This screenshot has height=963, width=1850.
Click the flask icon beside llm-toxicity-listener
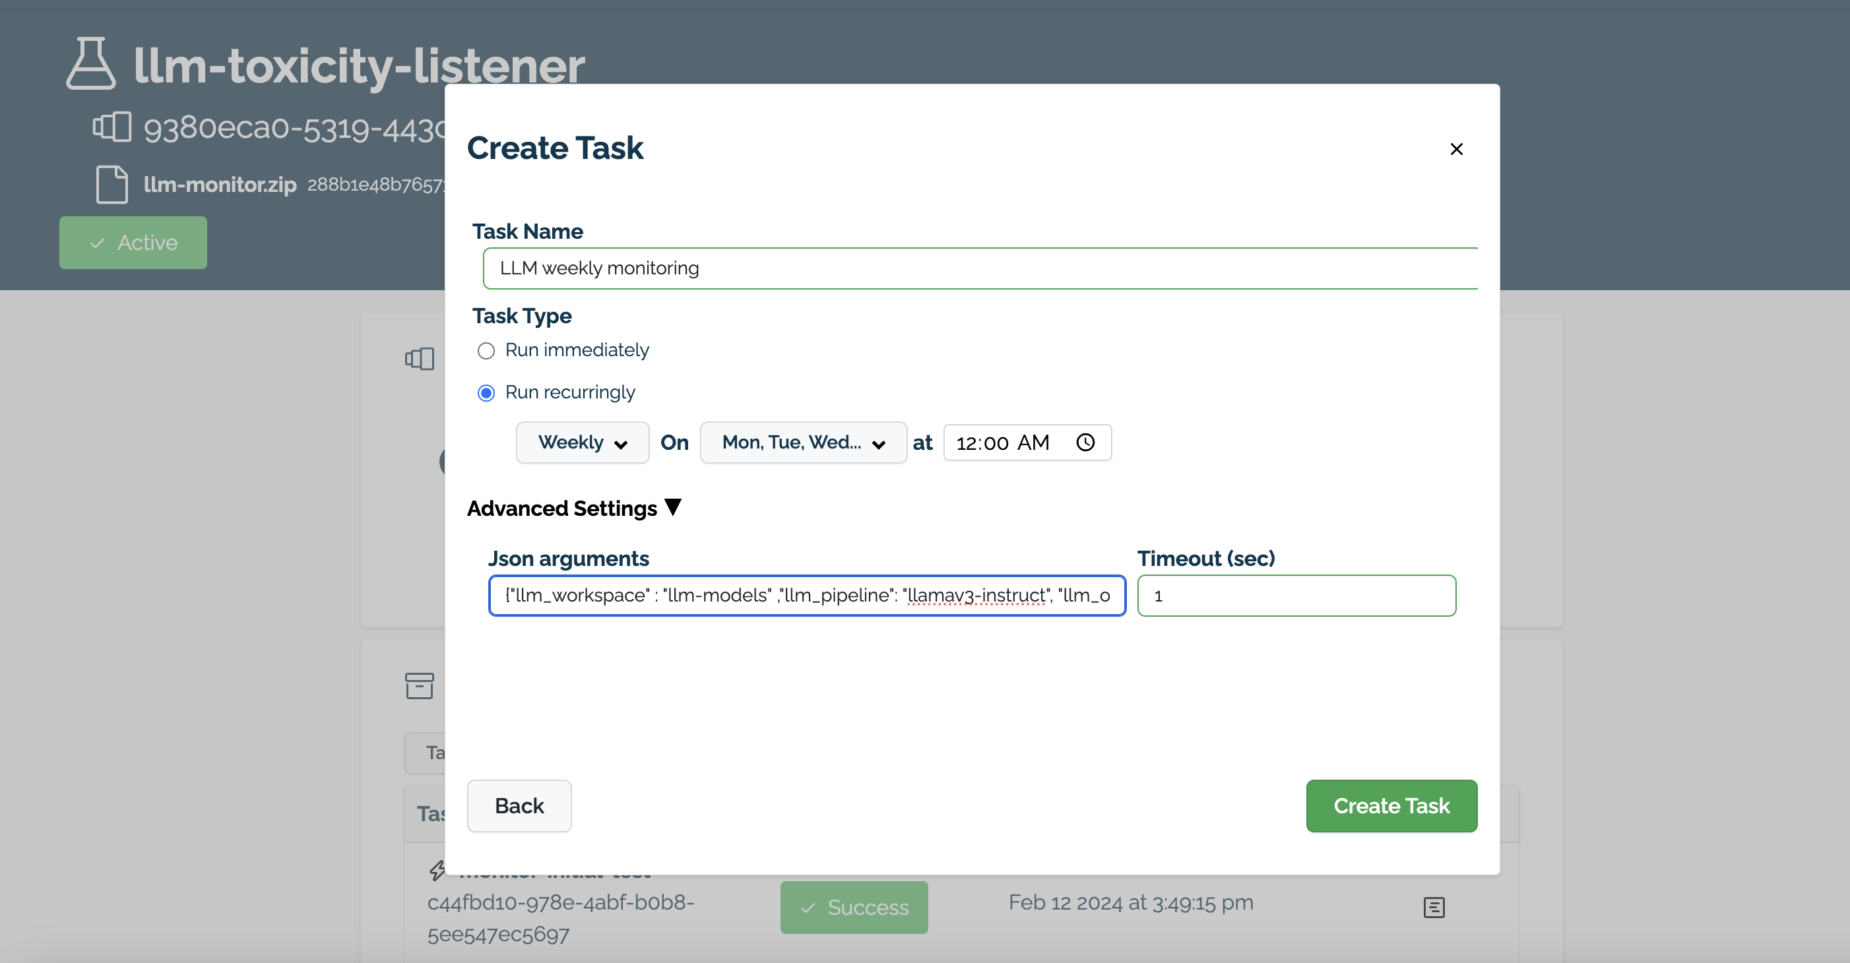90,63
